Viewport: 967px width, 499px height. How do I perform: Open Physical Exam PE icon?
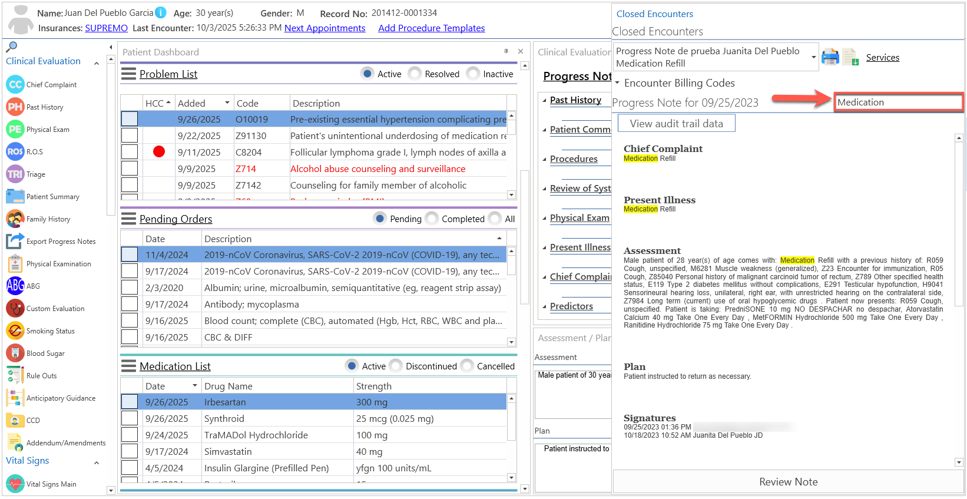click(15, 130)
